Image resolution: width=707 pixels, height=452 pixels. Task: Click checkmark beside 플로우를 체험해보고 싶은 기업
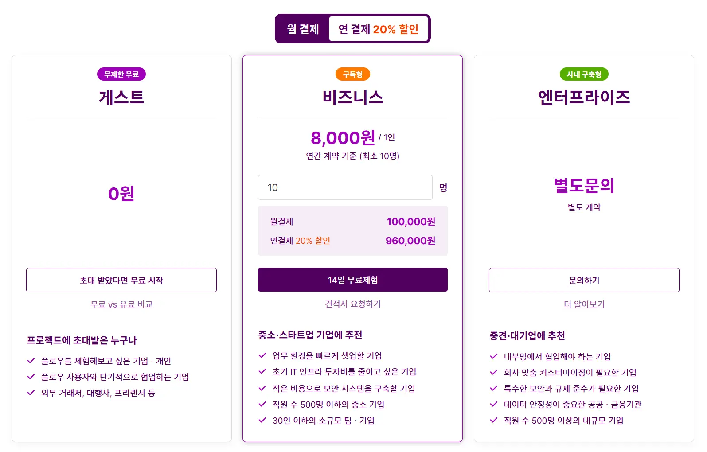31,361
